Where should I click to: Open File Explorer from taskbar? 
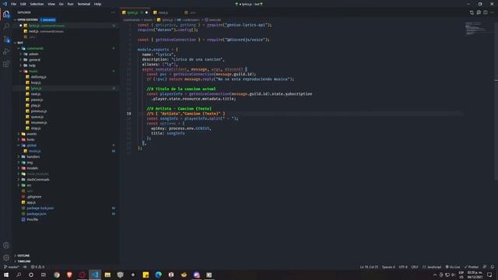(x=107, y=275)
